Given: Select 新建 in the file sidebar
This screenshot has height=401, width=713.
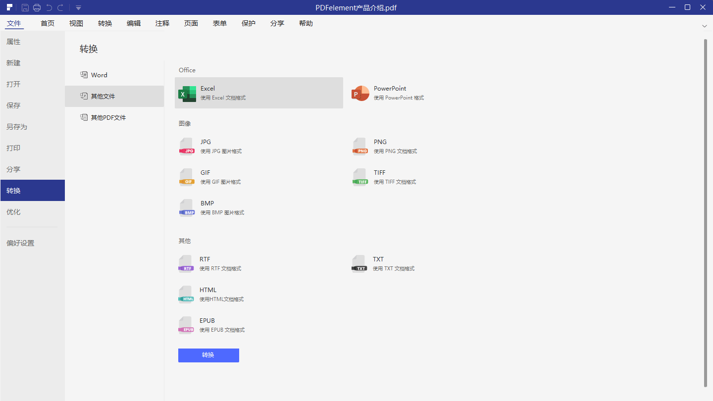Looking at the screenshot, I should (32, 63).
